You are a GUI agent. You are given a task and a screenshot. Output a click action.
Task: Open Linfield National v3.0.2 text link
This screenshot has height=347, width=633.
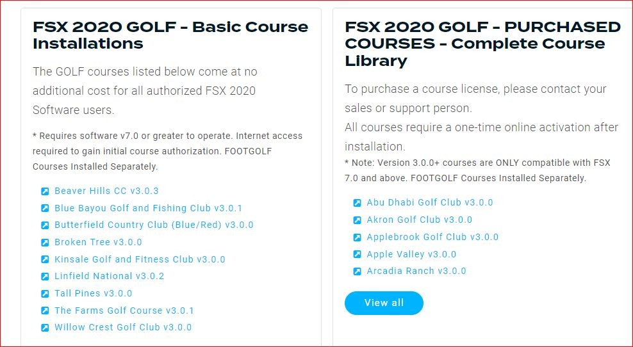(x=110, y=276)
